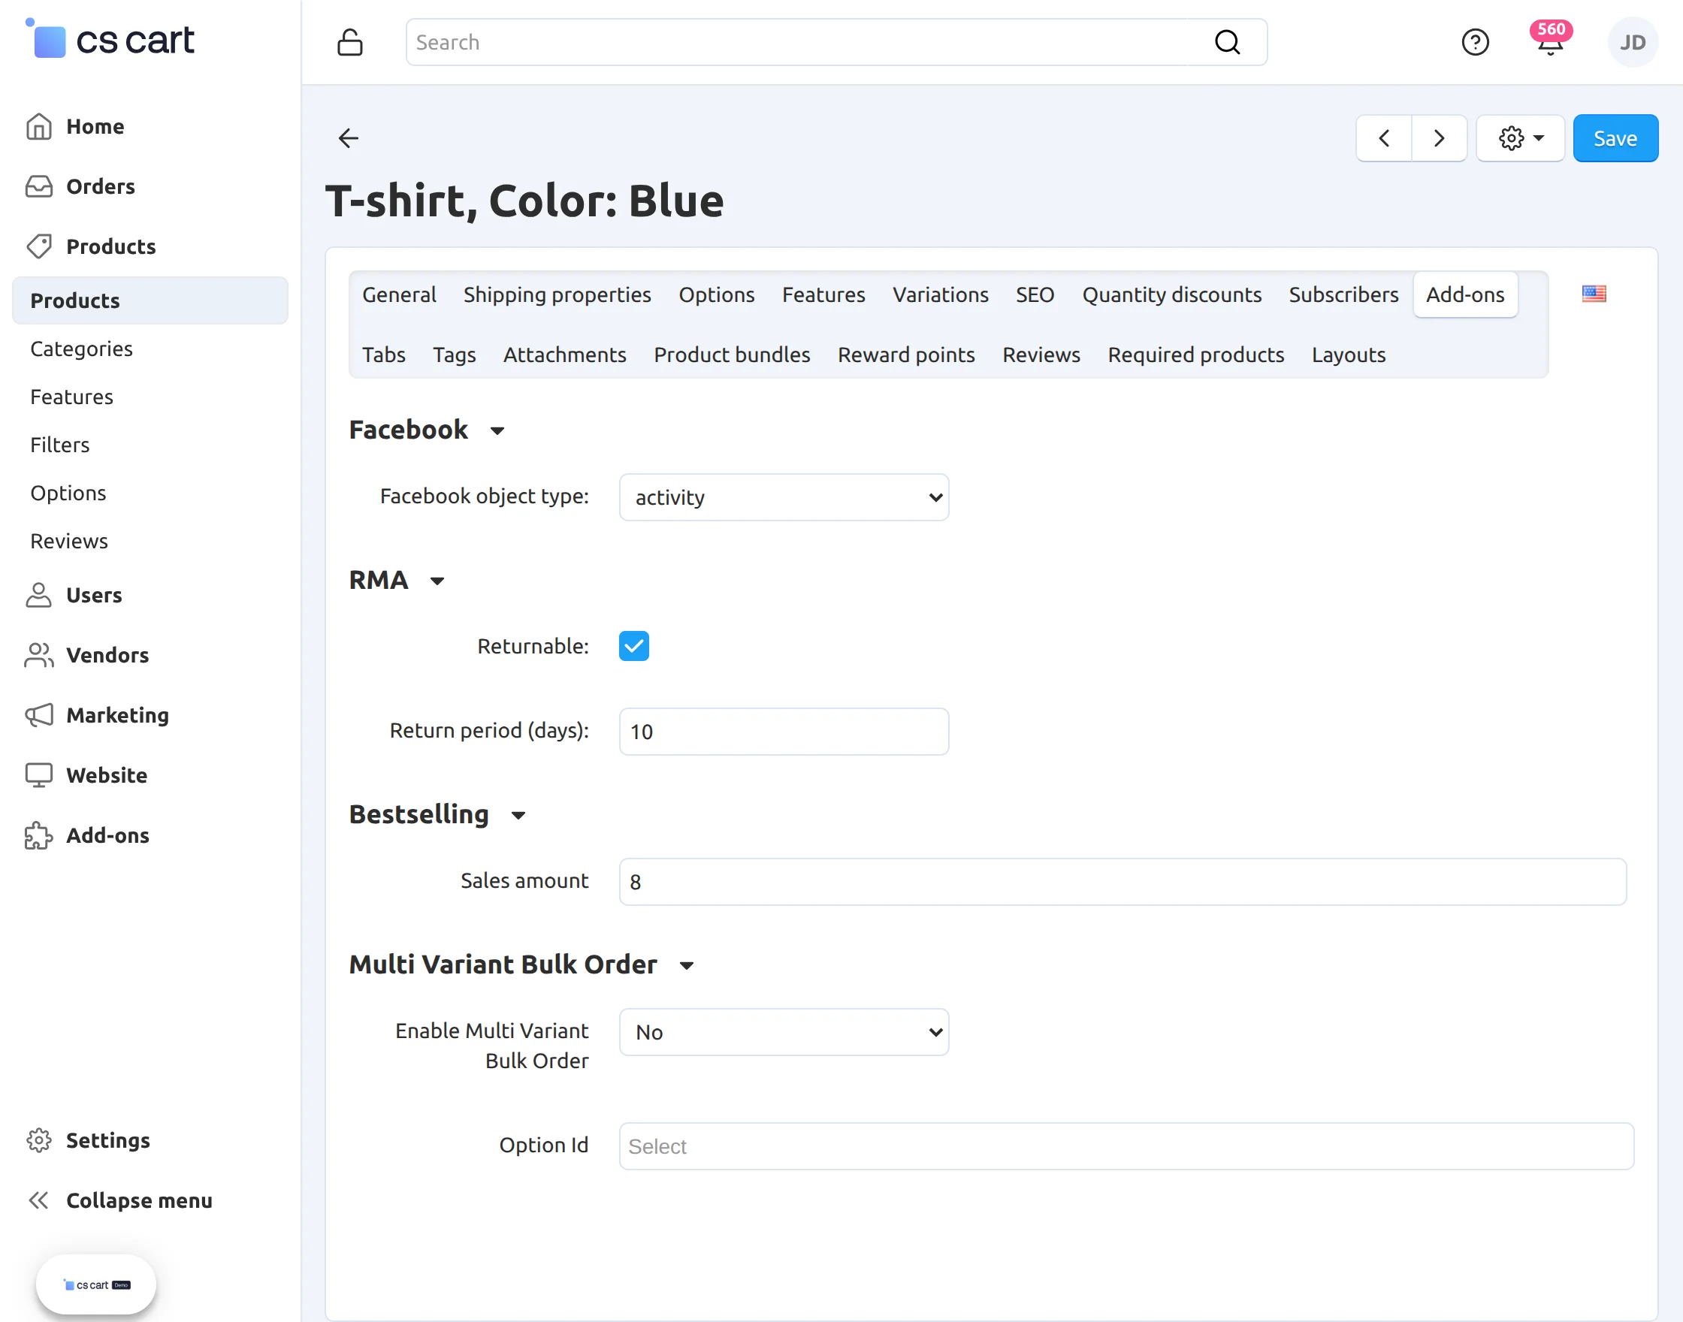This screenshot has width=1683, height=1322.
Task: Open notifications bell with 560 badge
Action: point(1550,39)
